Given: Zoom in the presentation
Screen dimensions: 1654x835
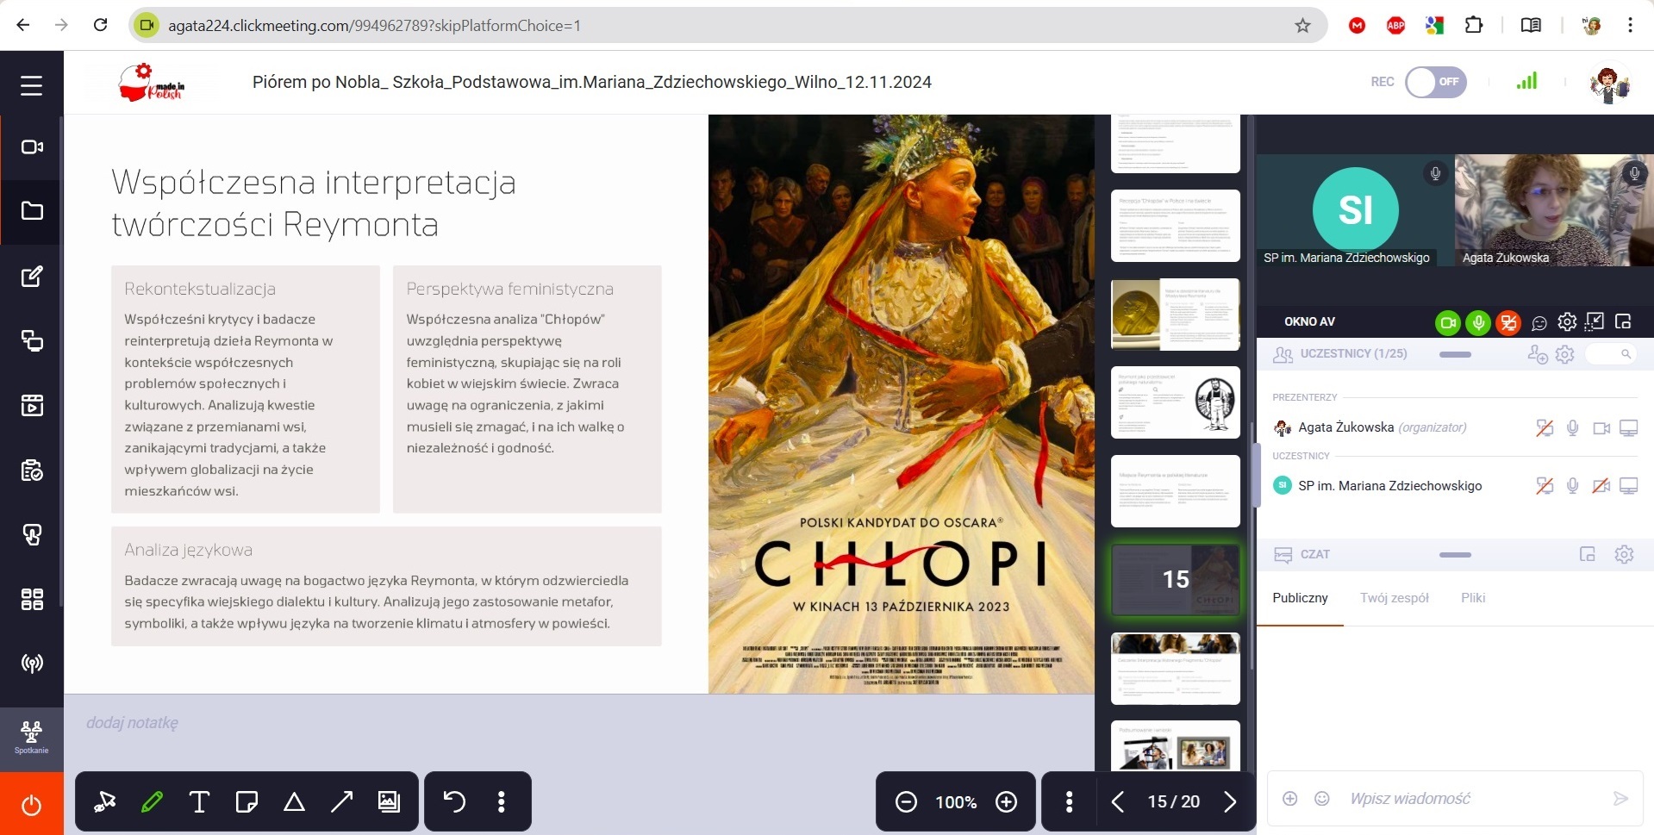Looking at the screenshot, I should (x=1006, y=802).
